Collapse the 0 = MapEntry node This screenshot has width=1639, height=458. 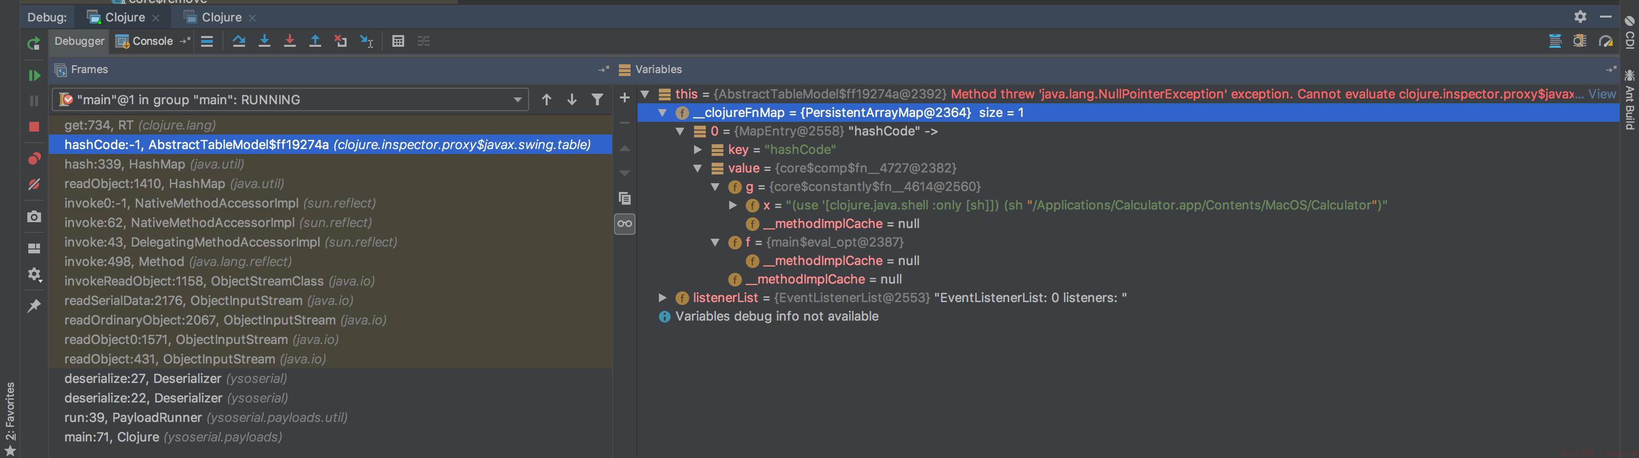click(680, 132)
